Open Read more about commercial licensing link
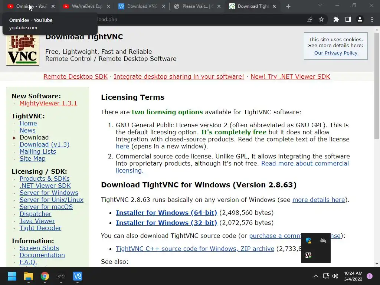Screen dimensions: 380x285 point(305,163)
